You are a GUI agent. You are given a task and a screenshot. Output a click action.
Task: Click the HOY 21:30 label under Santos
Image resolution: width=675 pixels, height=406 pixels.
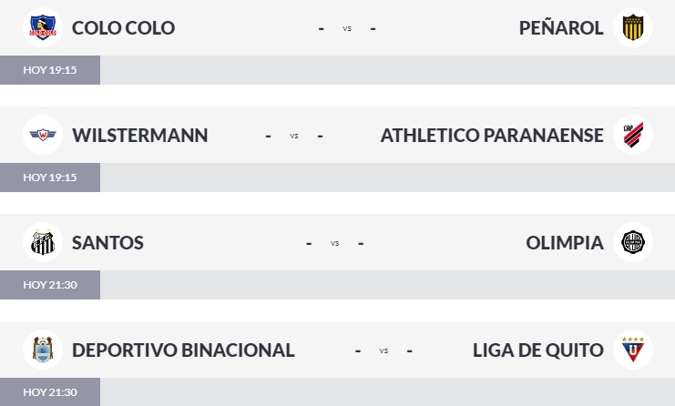coord(50,285)
